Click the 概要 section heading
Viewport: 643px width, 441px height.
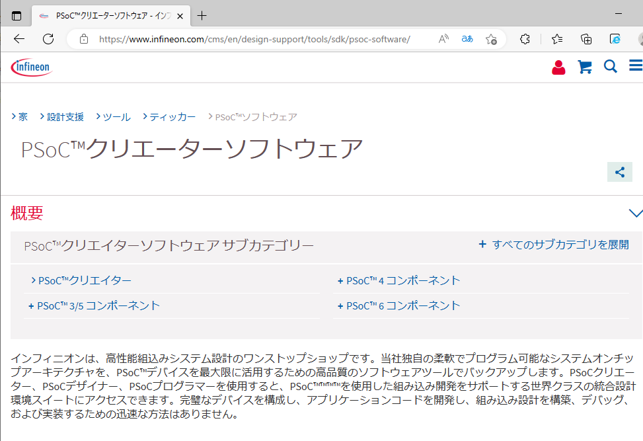(x=27, y=213)
